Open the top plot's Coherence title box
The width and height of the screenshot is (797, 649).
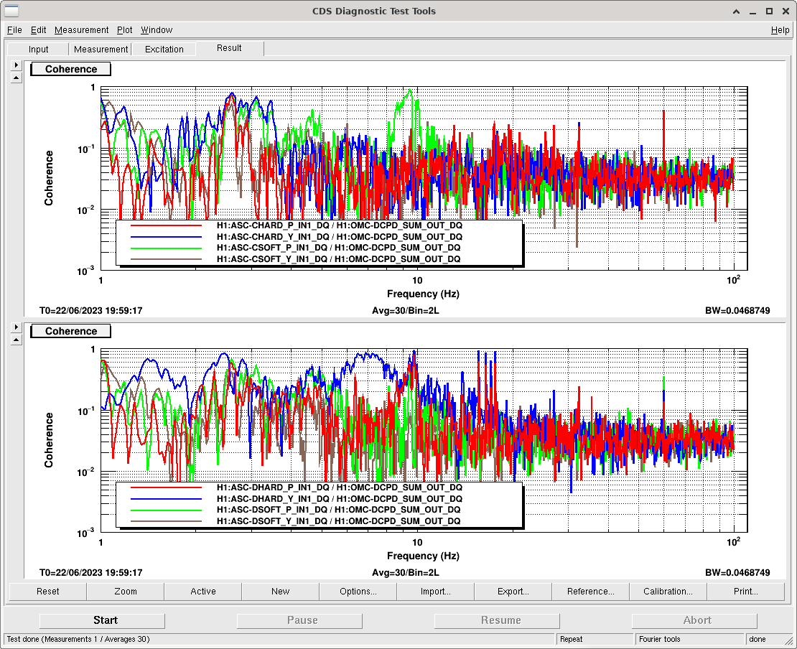tap(70, 69)
